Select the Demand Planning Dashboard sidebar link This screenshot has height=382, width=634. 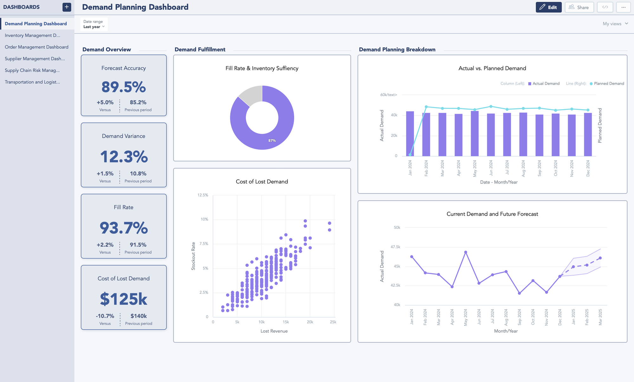coord(36,23)
